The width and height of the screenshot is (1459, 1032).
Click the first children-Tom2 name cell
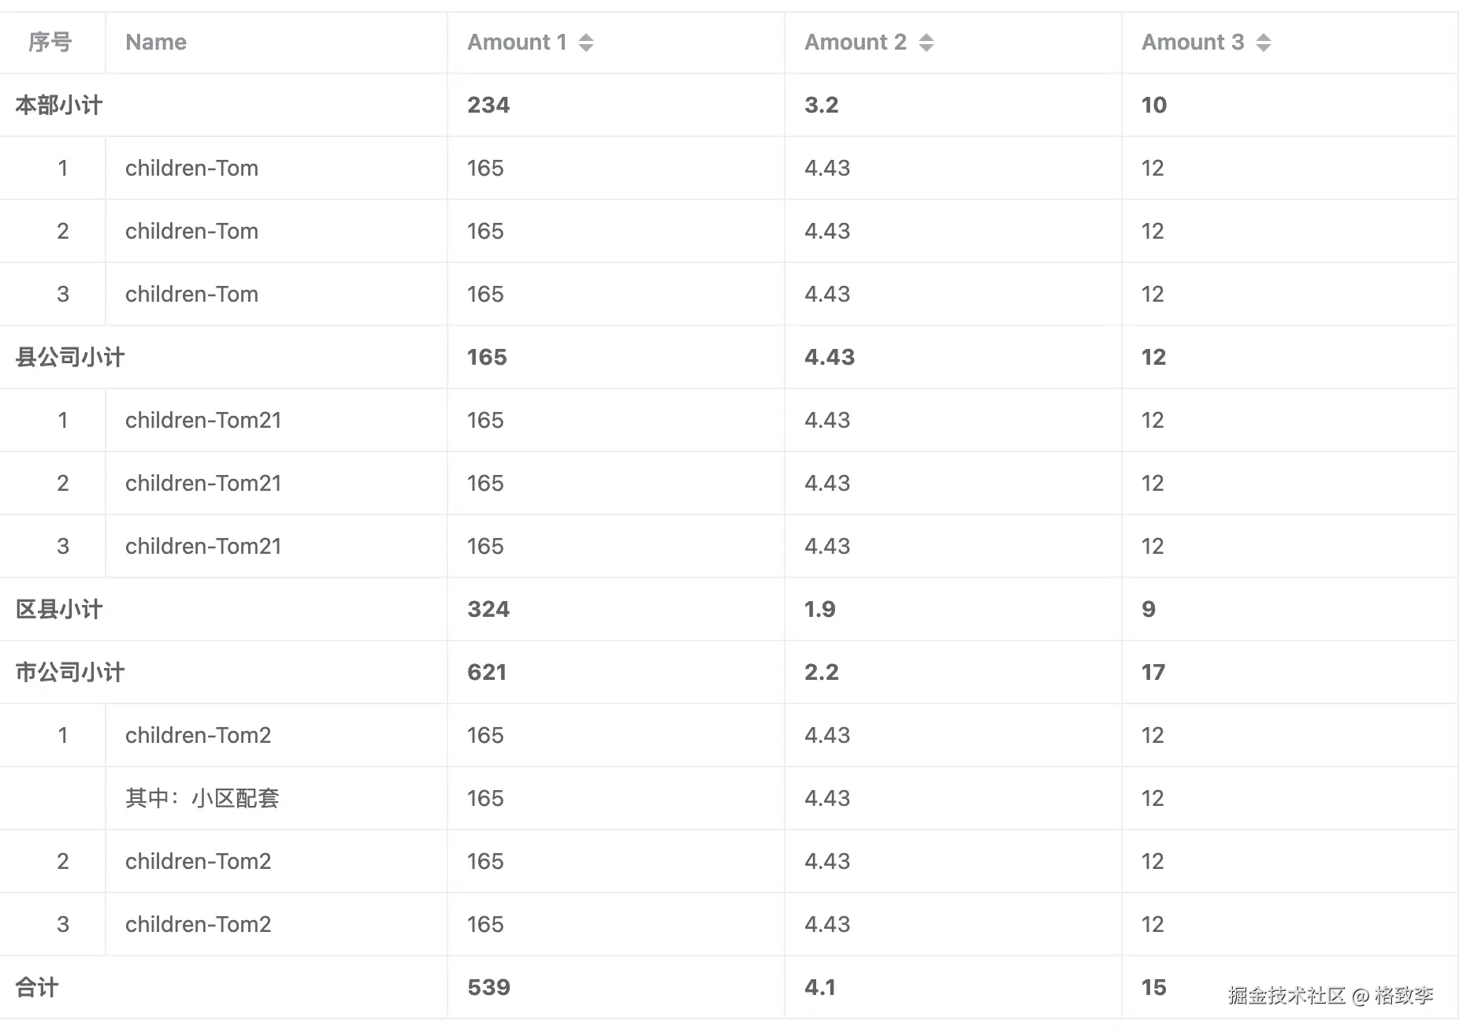pyautogui.click(x=198, y=736)
